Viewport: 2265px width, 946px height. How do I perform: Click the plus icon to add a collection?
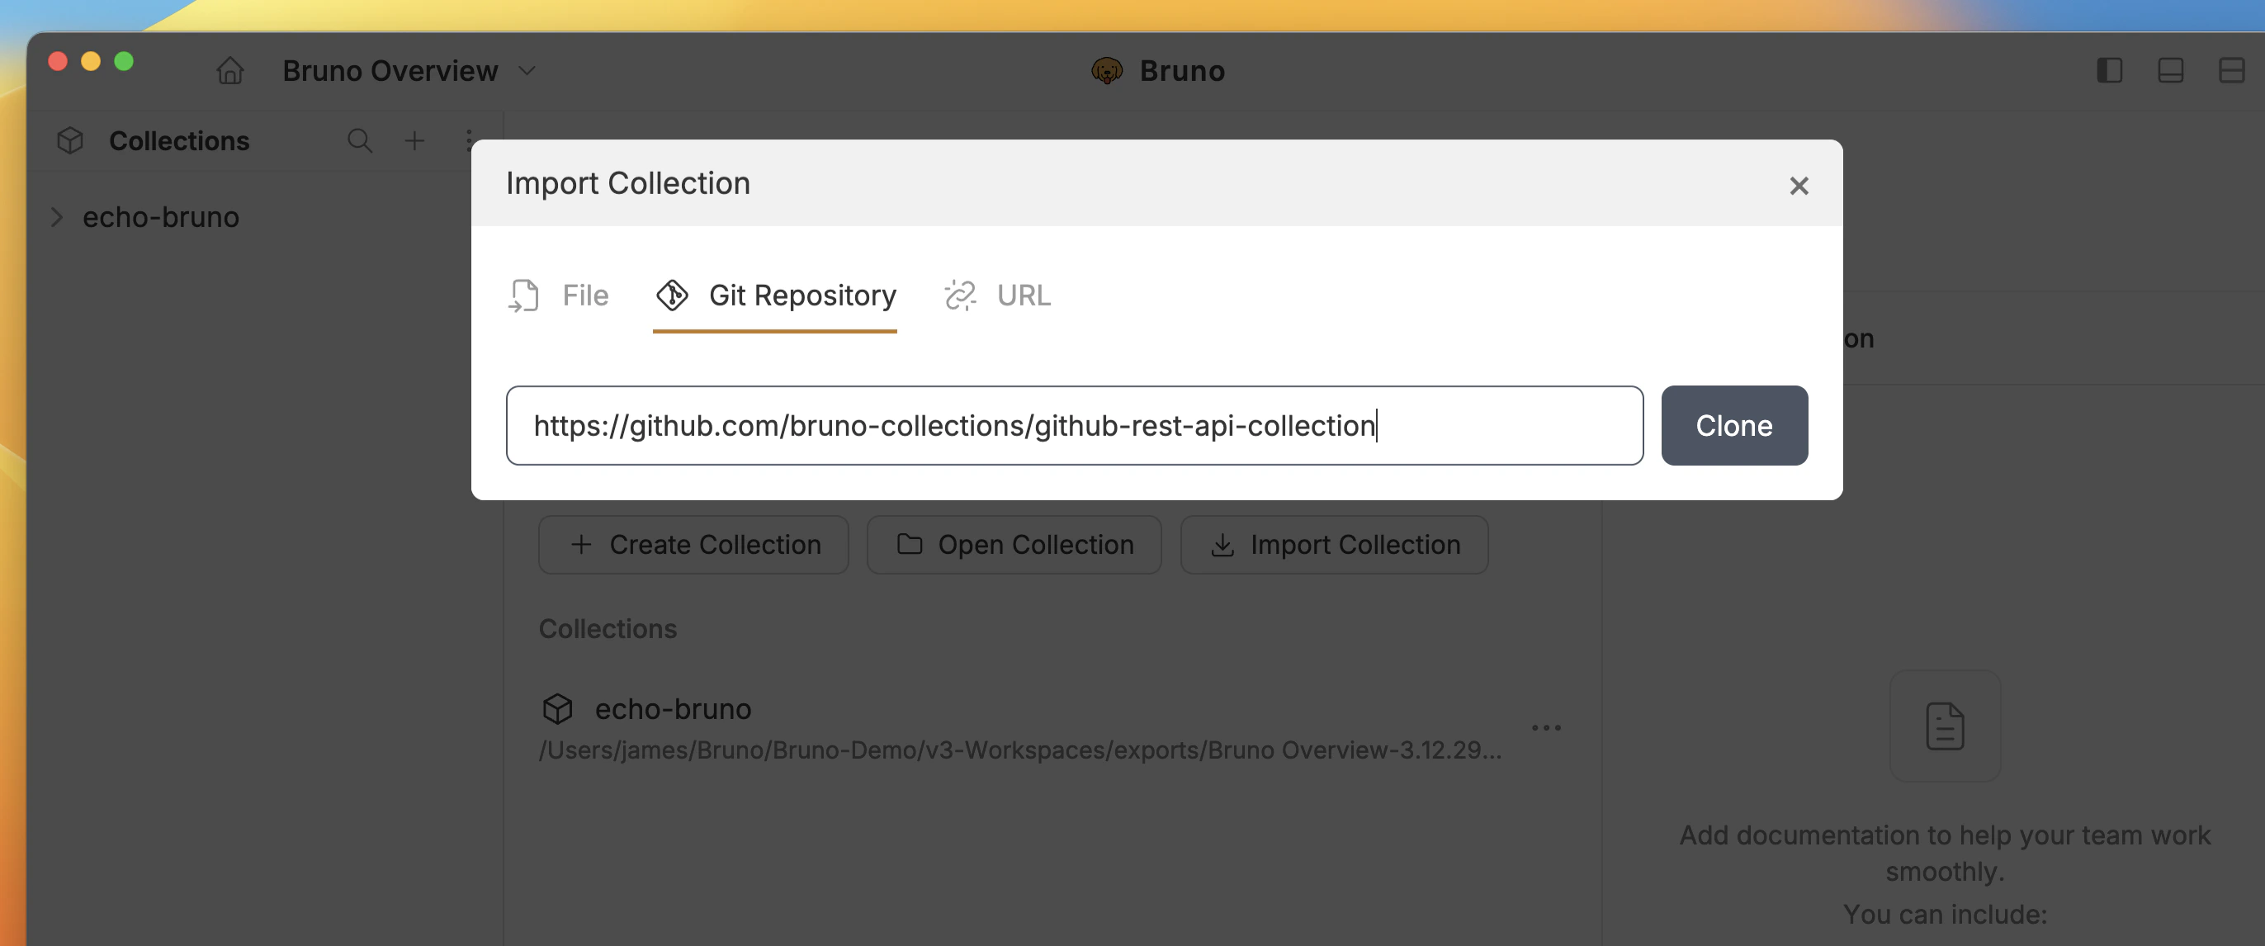coord(414,140)
